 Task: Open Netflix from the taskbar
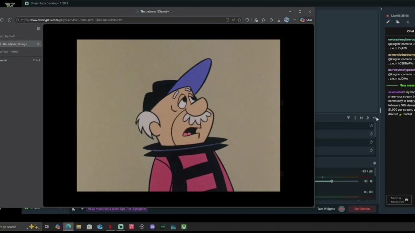pos(110,227)
